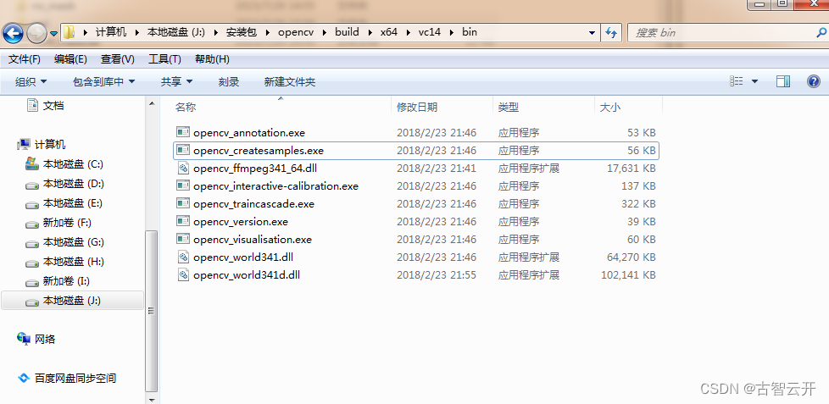The height and width of the screenshot is (404, 829).
Task: Click the blue help question-mark icon
Action: click(x=814, y=81)
